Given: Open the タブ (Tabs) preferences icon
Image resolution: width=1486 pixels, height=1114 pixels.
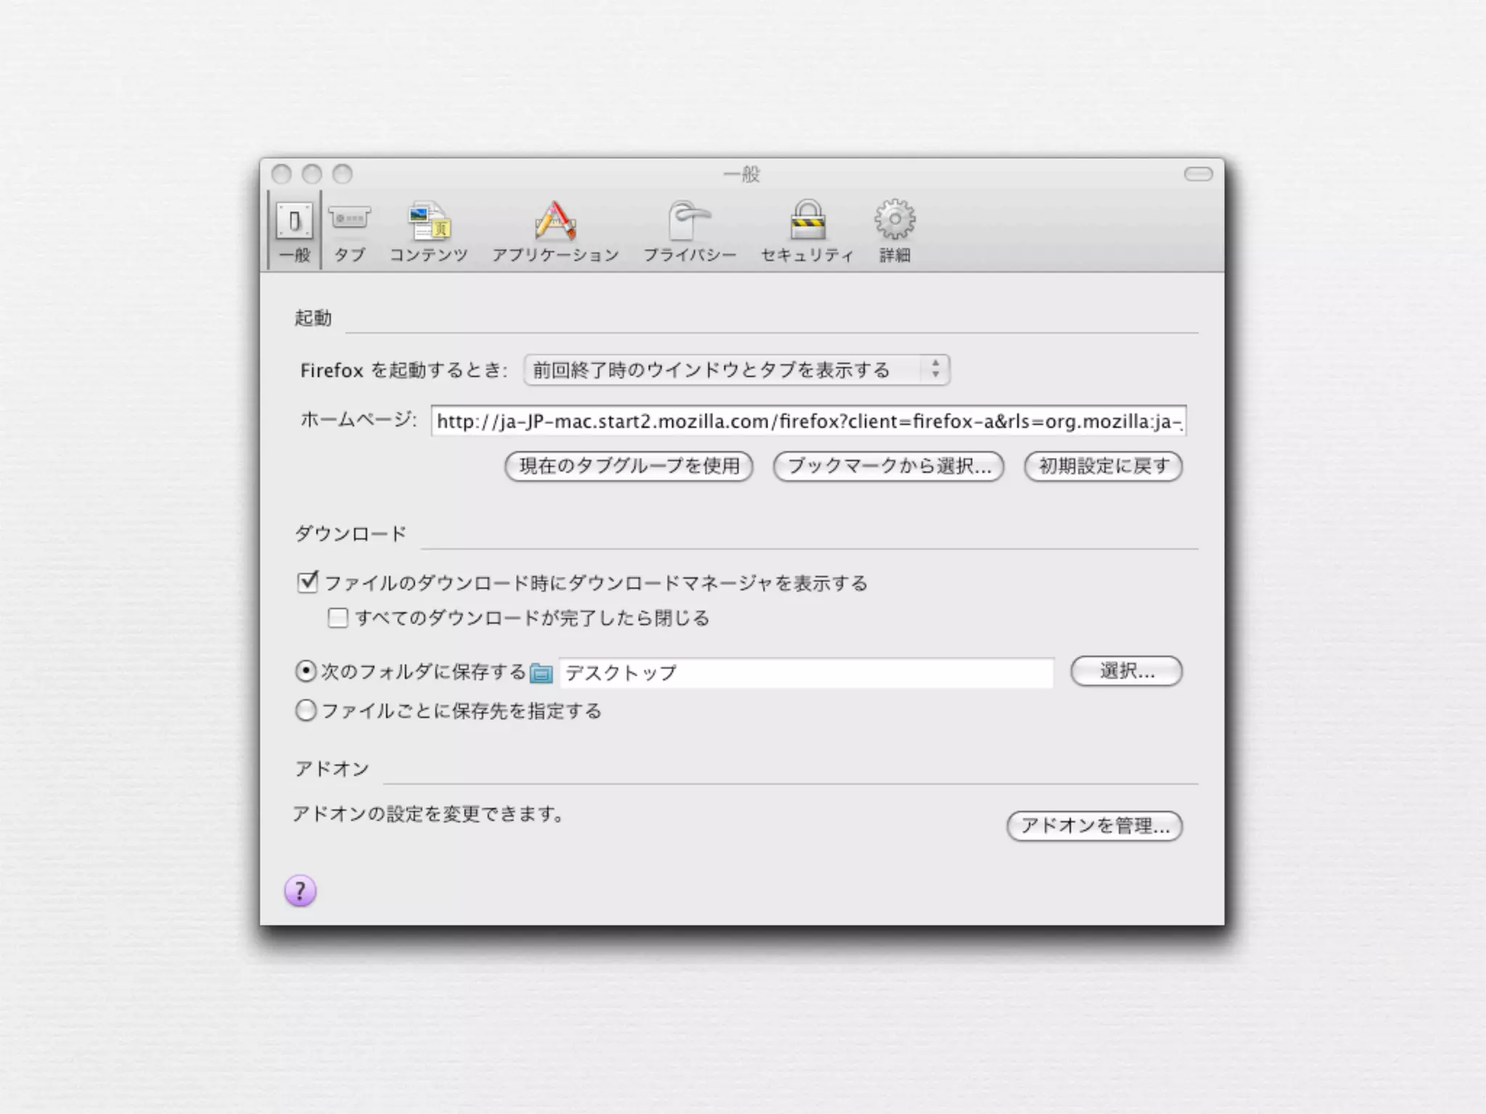Looking at the screenshot, I should tap(349, 219).
